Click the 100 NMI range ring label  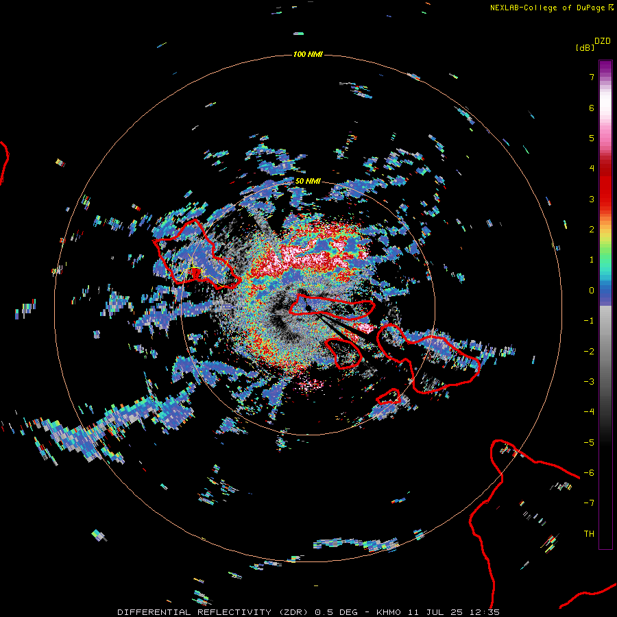pos(308,54)
